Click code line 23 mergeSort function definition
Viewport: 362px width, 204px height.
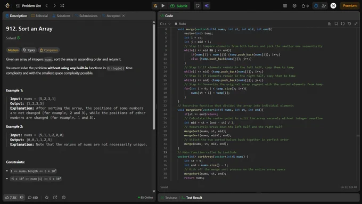[x=220, y=110]
